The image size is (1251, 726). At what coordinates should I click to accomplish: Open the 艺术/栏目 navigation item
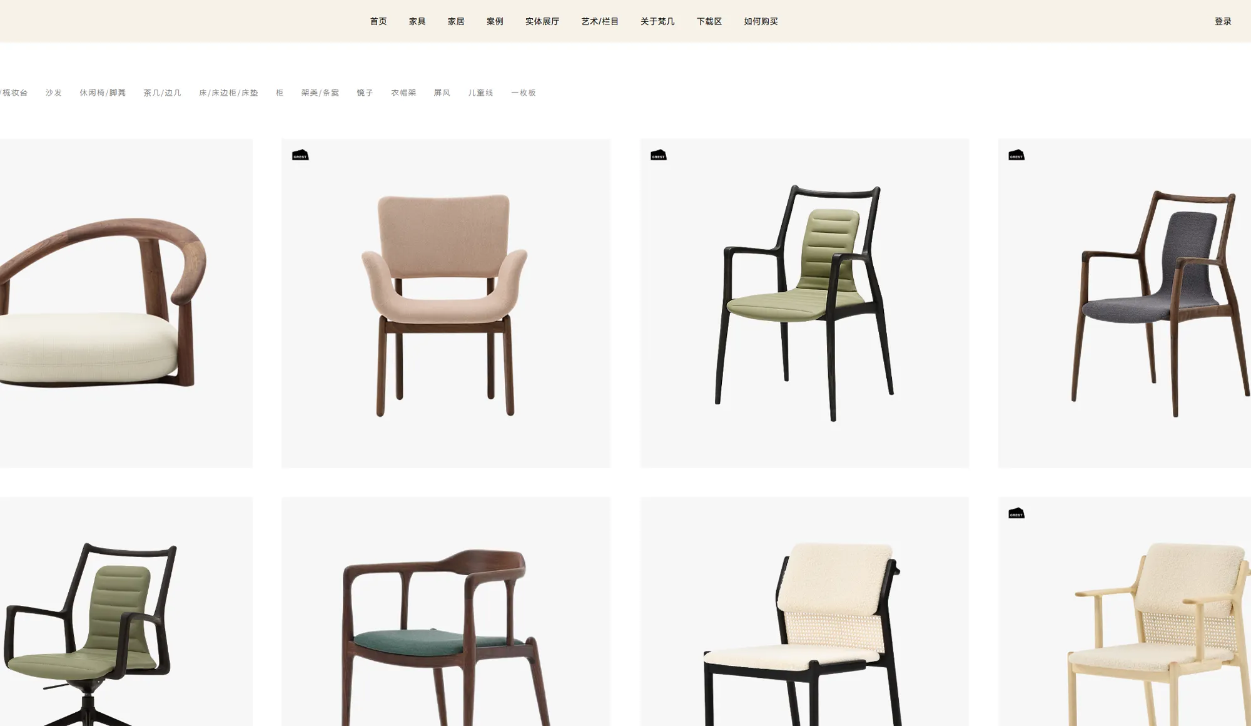coord(600,21)
